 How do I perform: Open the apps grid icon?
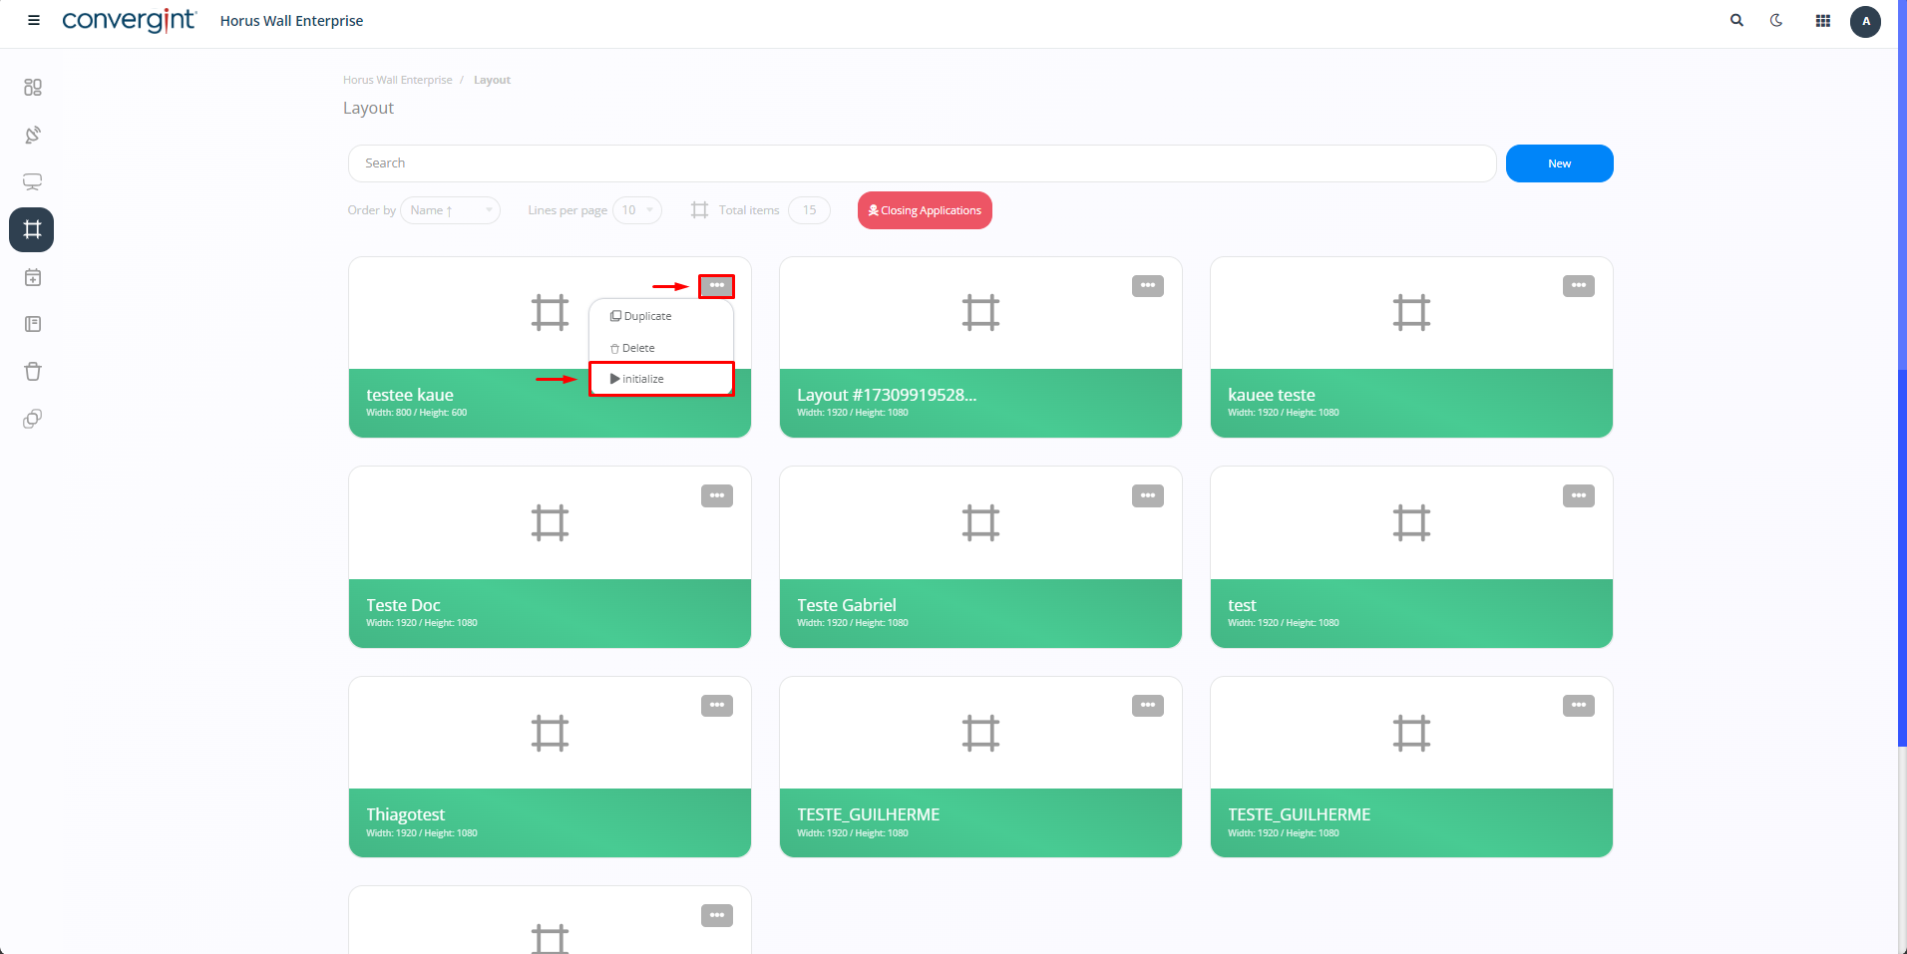[1822, 21]
